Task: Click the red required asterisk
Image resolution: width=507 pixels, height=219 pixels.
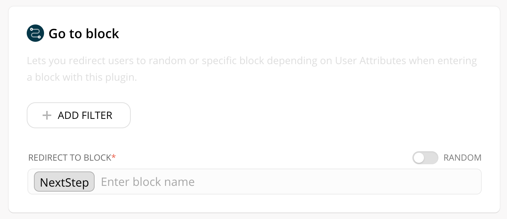Action: pyautogui.click(x=114, y=157)
